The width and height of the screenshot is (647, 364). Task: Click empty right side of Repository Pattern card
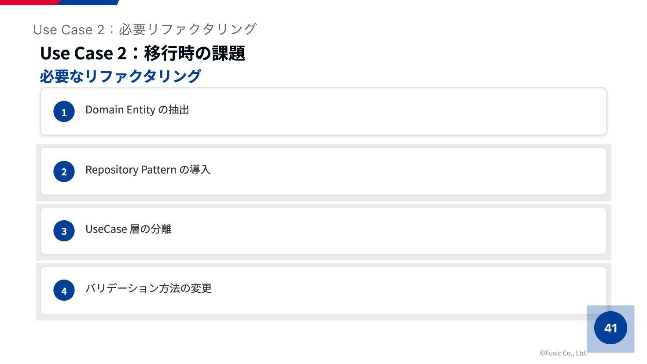coord(440,171)
